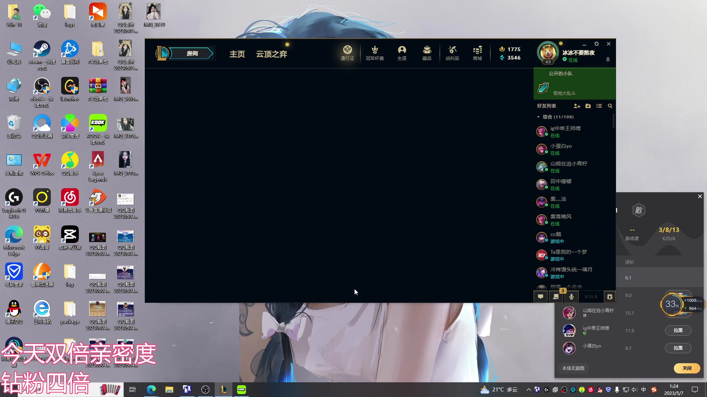Open the 冠军杯赛 Clash icon
Image resolution: width=707 pixels, height=397 pixels.
(x=375, y=53)
